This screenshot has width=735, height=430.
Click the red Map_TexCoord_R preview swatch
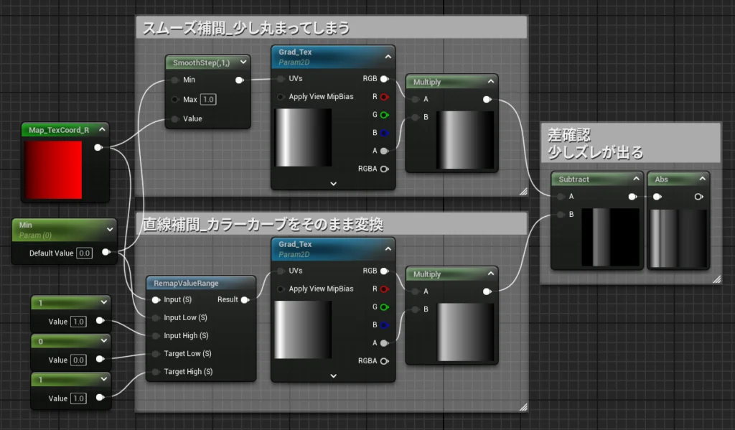(x=52, y=169)
